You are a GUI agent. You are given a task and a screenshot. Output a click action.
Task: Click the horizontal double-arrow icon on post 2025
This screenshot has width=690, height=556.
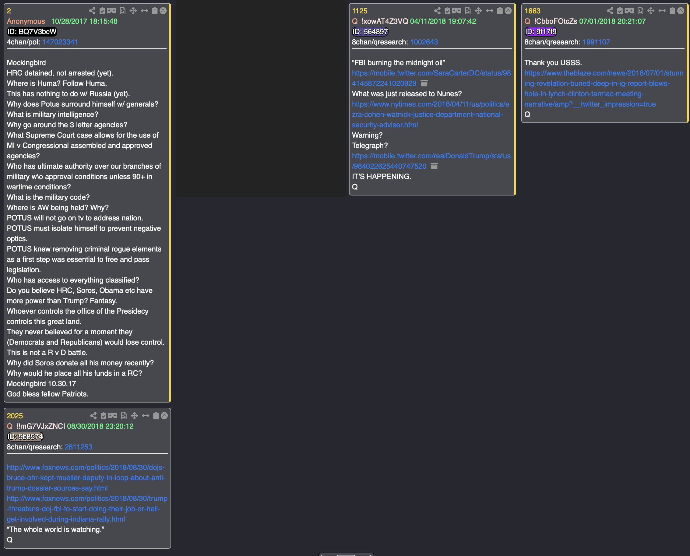pos(146,416)
